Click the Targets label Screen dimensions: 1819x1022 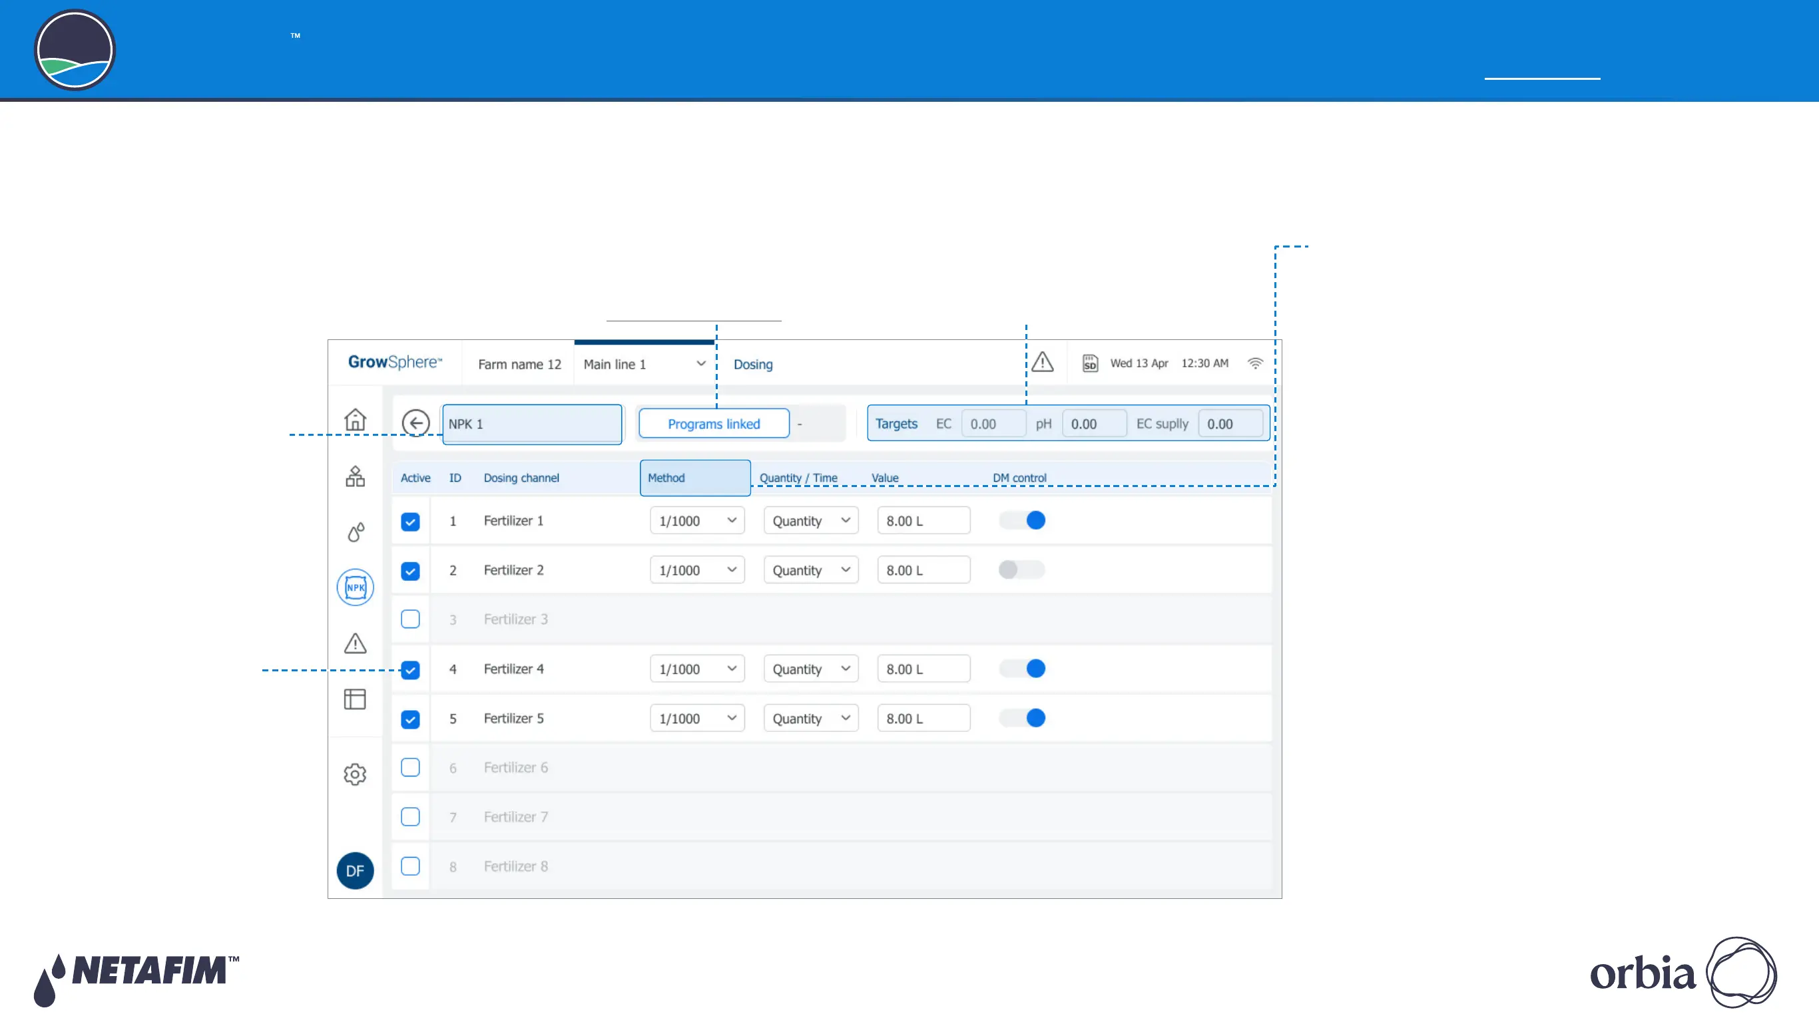coord(896,423)
